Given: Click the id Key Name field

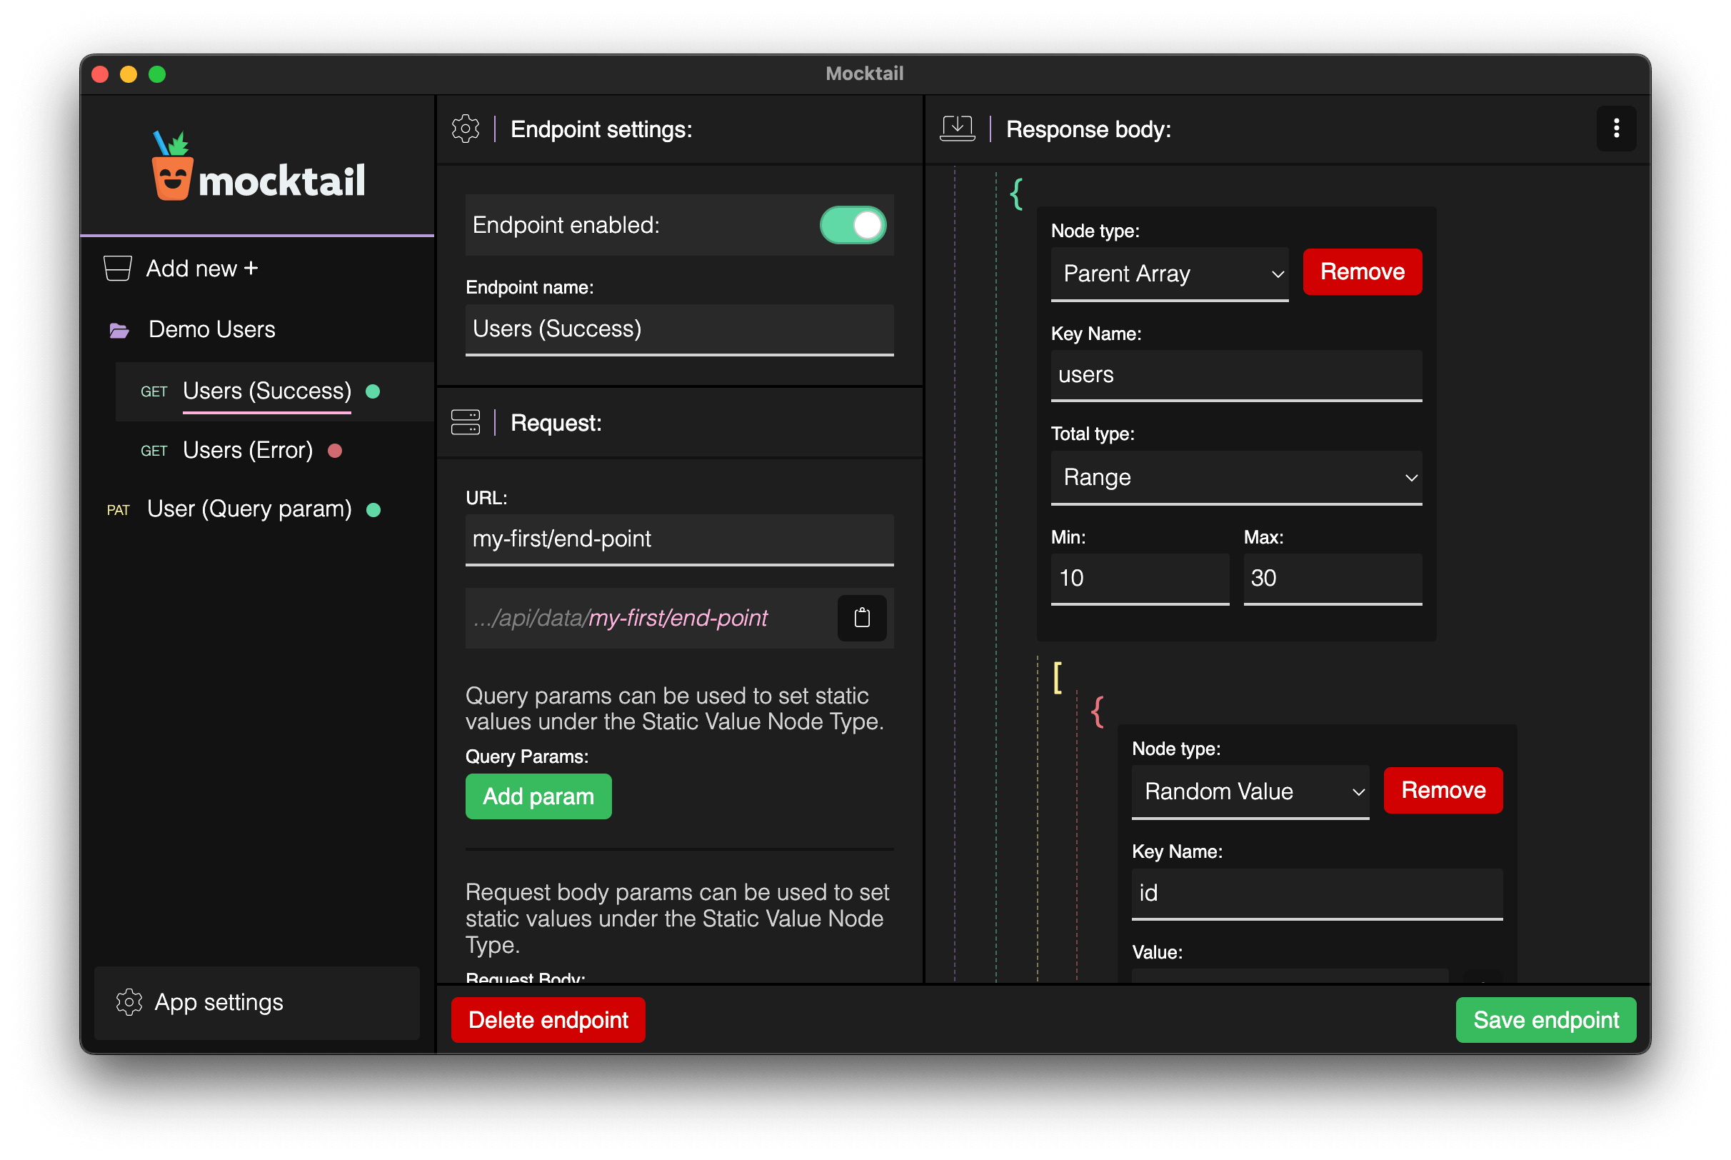Looking at the screenshot, I should pos(1317,894).
